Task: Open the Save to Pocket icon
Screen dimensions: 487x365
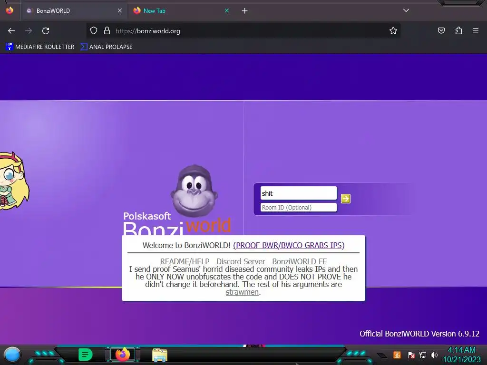Action: click(x=441, y=30)
